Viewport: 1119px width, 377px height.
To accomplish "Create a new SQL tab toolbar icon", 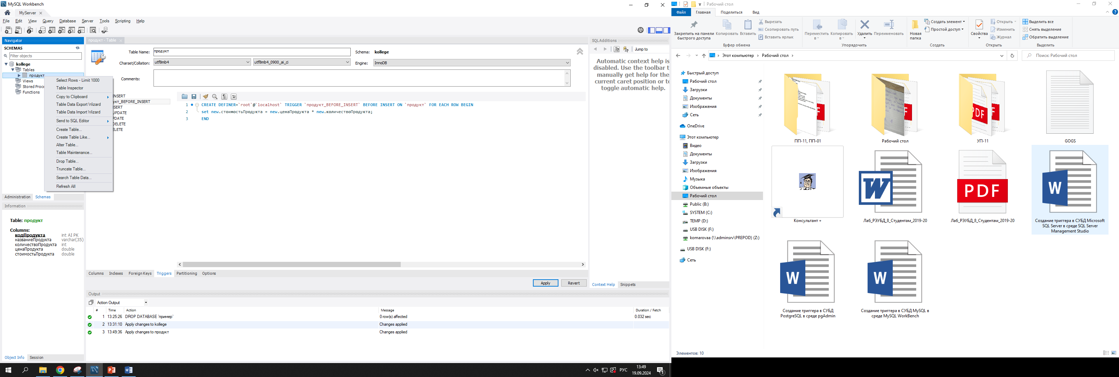I will (8, 30).
